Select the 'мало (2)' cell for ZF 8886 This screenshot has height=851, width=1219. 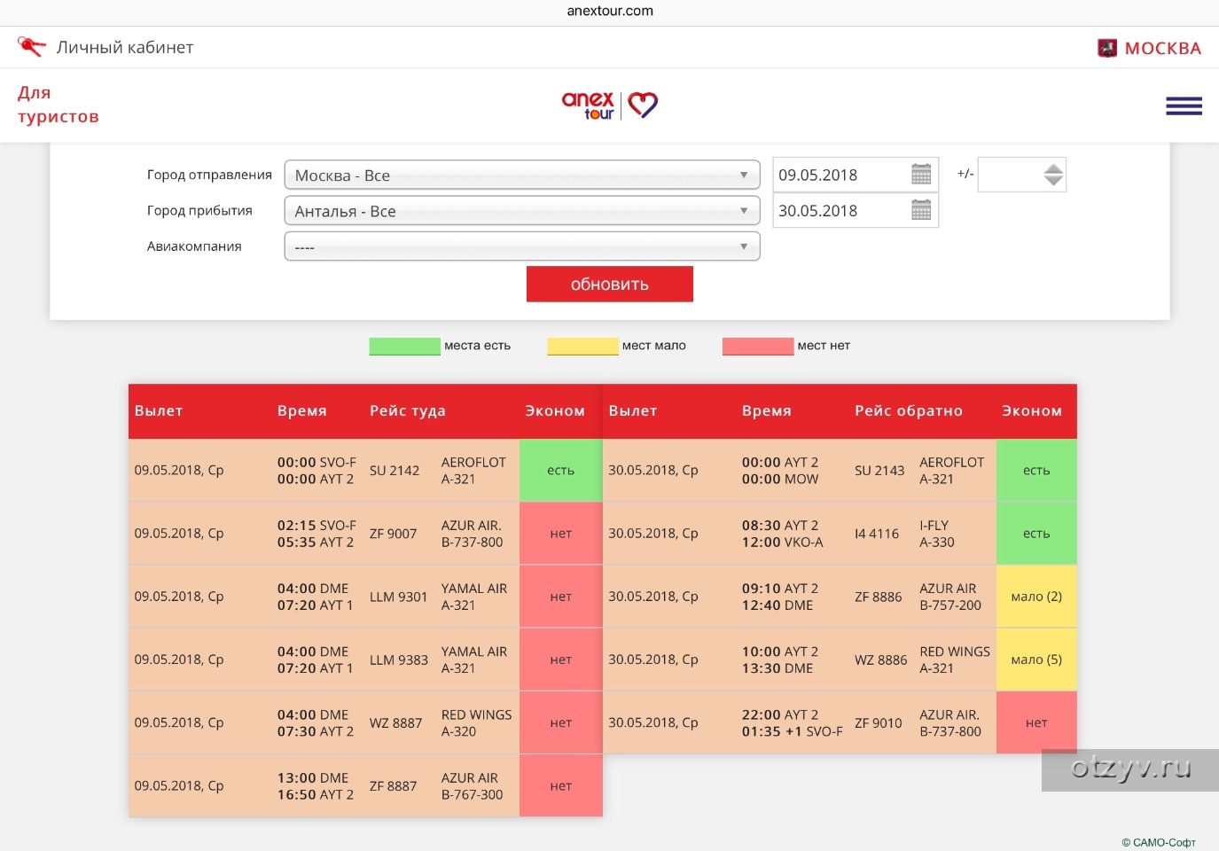[x=1035, y=597]
